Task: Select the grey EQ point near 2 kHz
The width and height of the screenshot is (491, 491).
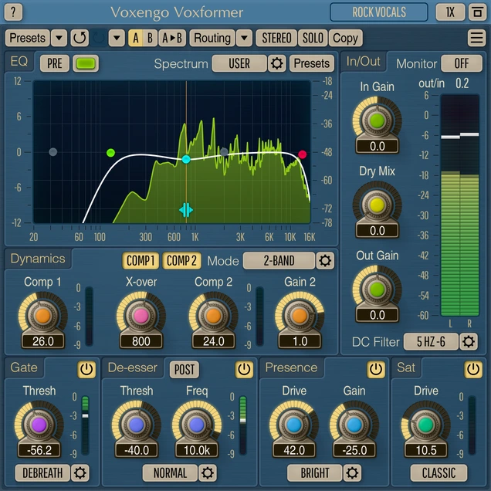Action: (224, 152)
